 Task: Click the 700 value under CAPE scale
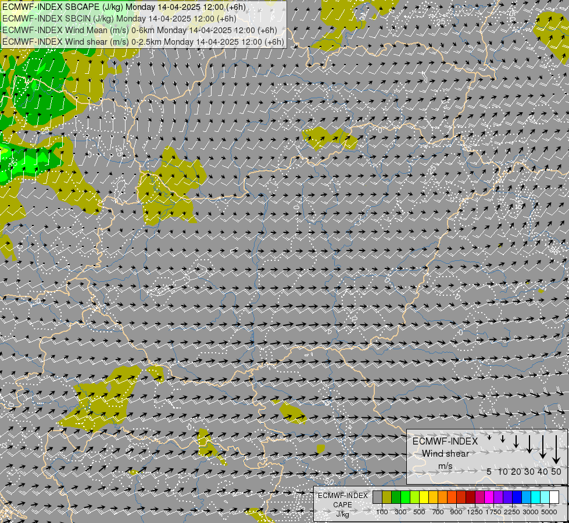pos(438,512)
